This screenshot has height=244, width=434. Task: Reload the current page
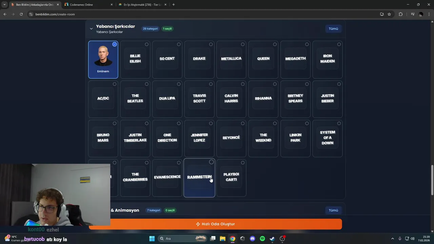[21, 14]
